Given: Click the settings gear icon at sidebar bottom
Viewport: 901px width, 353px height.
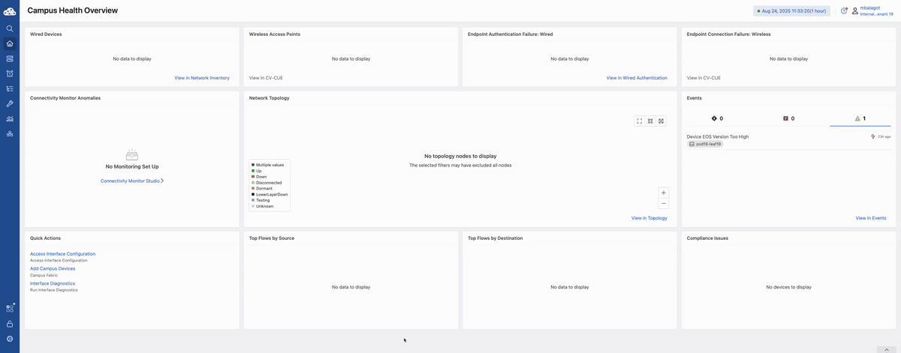Looking at the screenshot, I should click(10, 339).
